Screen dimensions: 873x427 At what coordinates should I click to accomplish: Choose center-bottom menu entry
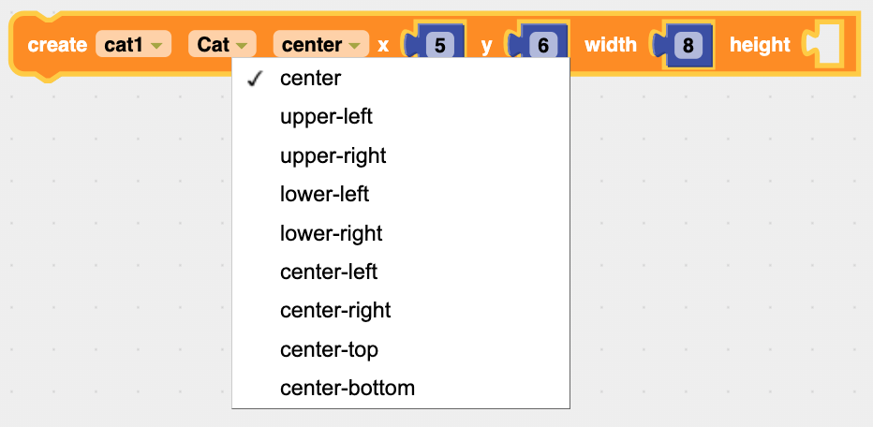click(x=400, y=388)
